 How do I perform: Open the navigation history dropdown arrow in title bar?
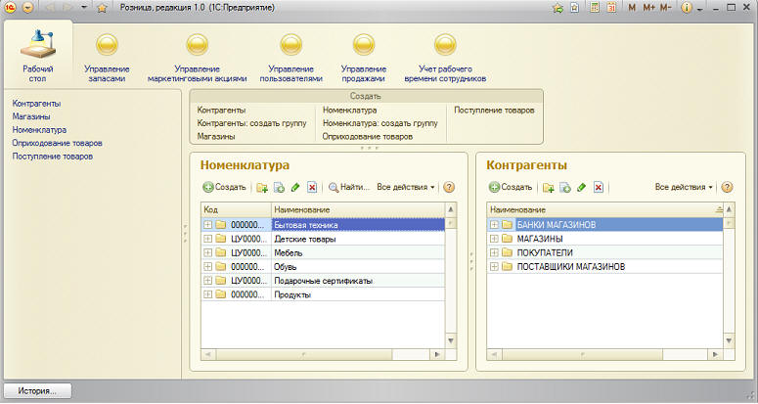(84, 8)
